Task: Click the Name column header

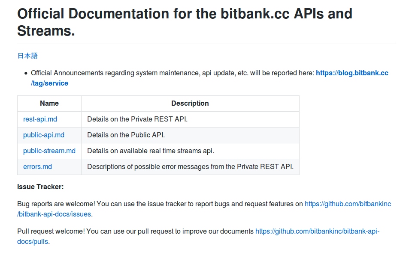Action: (49, 104)
